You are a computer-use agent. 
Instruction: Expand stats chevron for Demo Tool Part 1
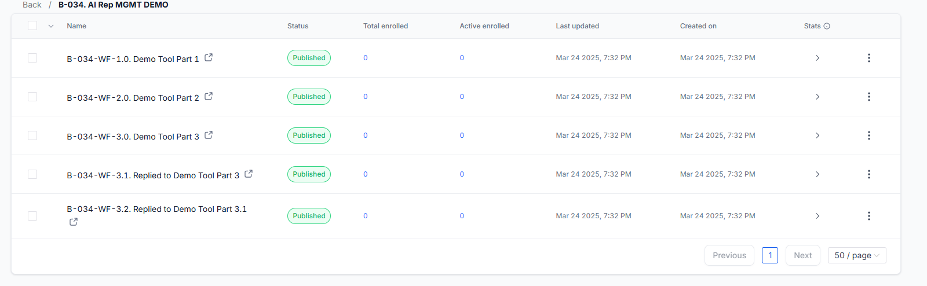click(817, 58)
